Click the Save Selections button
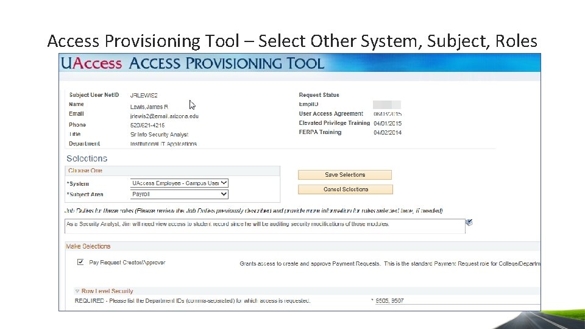Screen dimensions: 585x329 click(x=345, y=175)
